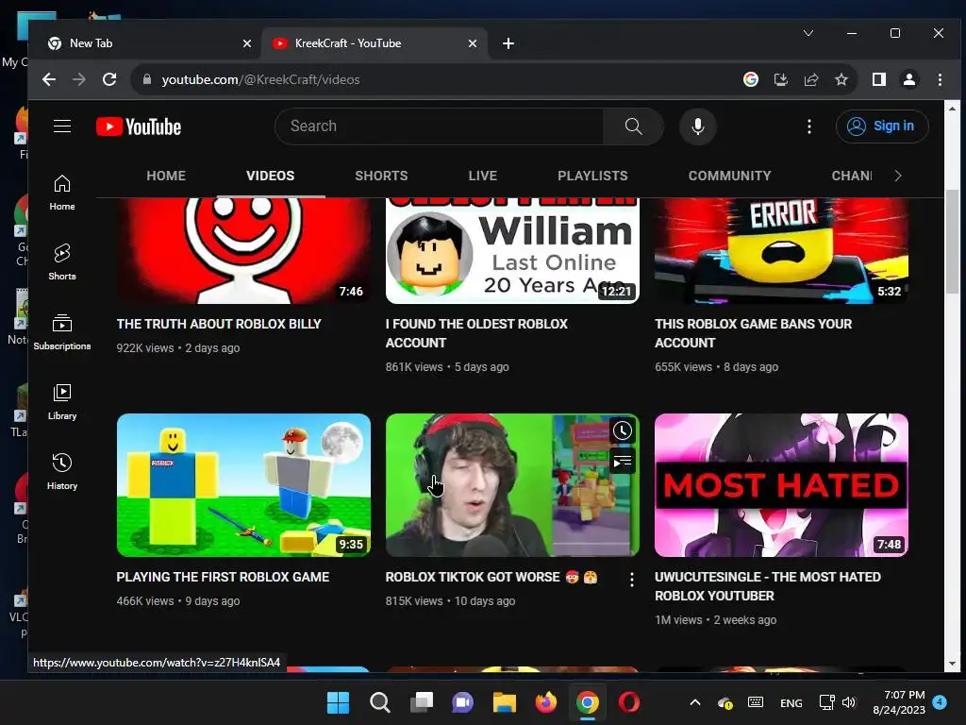Share this page icon
The width and height of the screenshot is (966, 725).
810,79
